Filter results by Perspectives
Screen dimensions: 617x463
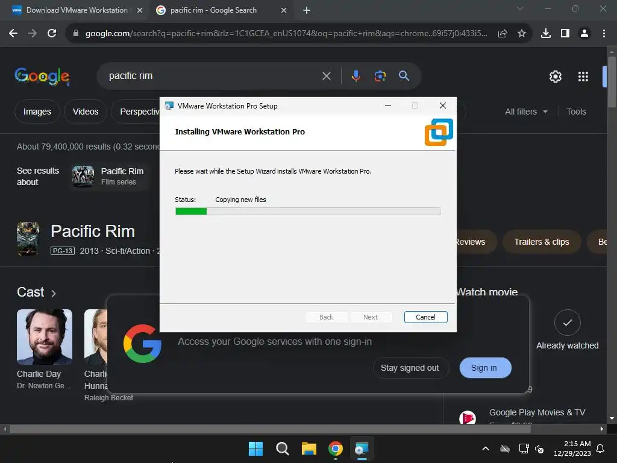(x=136, y=112)
